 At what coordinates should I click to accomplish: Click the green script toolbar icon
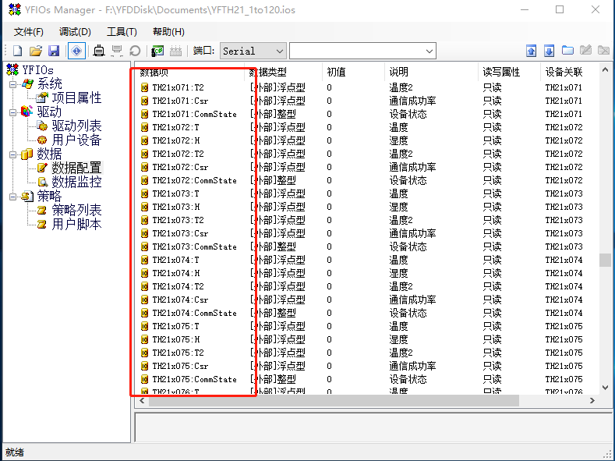(157, 51)
